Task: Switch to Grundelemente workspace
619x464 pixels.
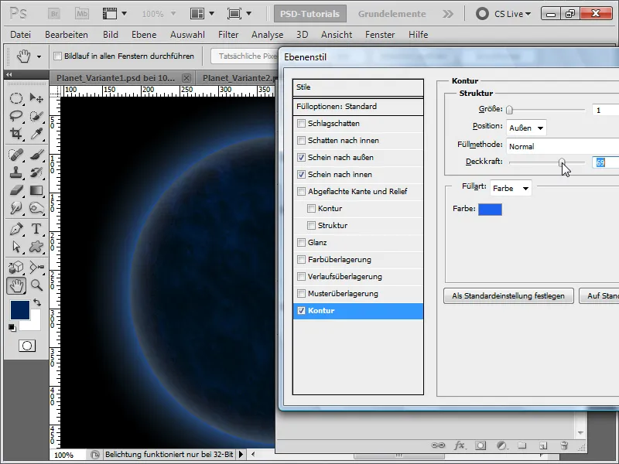Action: [392, 14]
